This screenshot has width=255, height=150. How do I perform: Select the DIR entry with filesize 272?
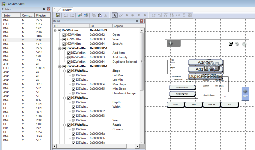pos(26,128)
